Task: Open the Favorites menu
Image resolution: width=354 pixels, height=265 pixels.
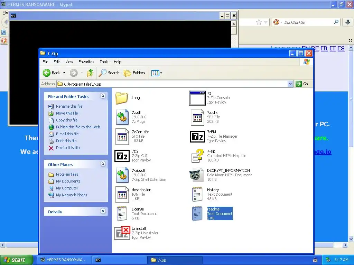Action: [86, 62]
